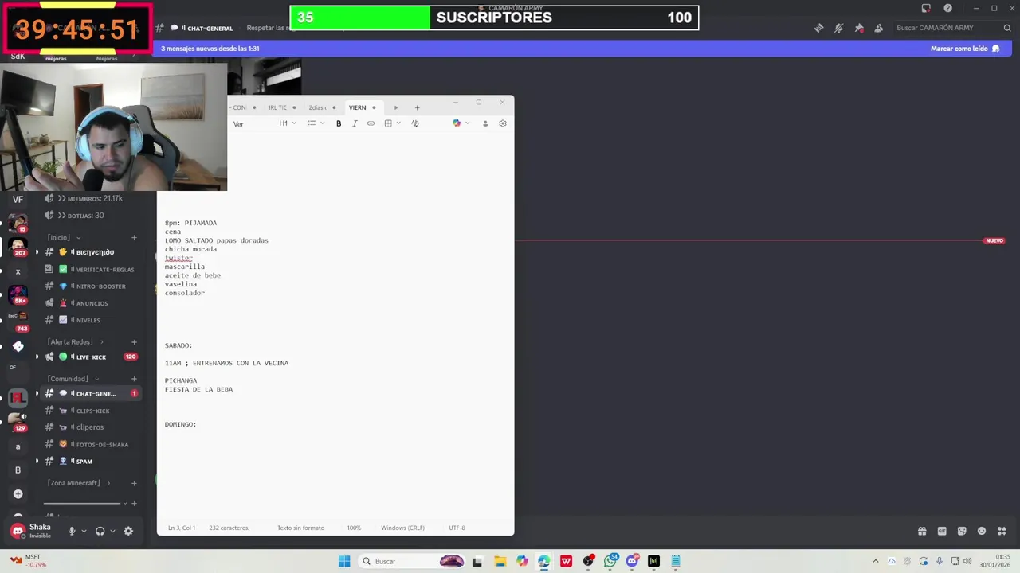The width and height of the screenshot is (1020, 573).
Task: Open Discord emoji picker icon
Action: pyautogui.click(x=982, y=531)
